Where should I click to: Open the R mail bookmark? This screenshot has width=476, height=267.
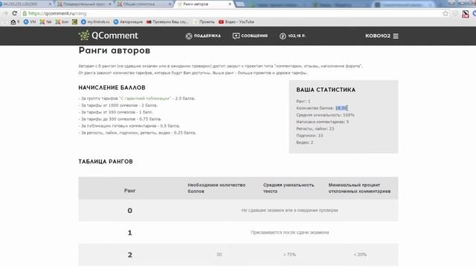15,22
